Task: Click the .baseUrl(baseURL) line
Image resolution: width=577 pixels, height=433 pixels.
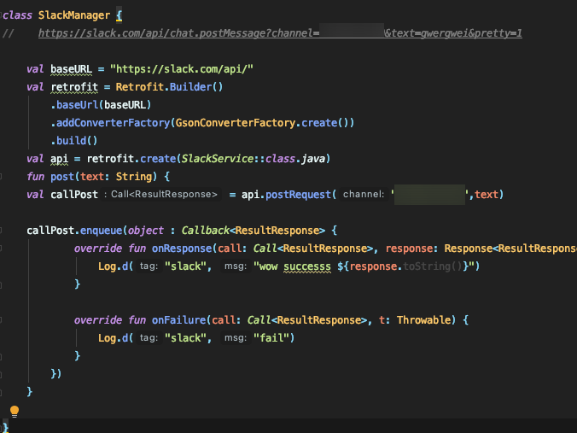Action: (x=101, y=105)
